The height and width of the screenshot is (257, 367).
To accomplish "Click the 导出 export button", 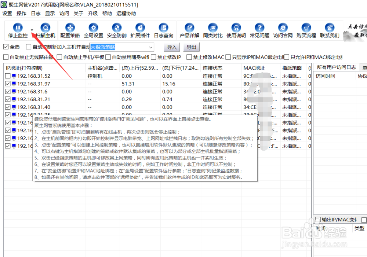I will click(x=191, y=47).
